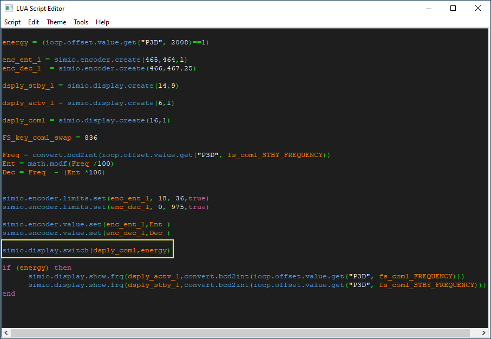This screenshot has height=339, width=491.
Task: Click the value.set line with 'enc_ent_1,Ent'
Action: point(86,224)
